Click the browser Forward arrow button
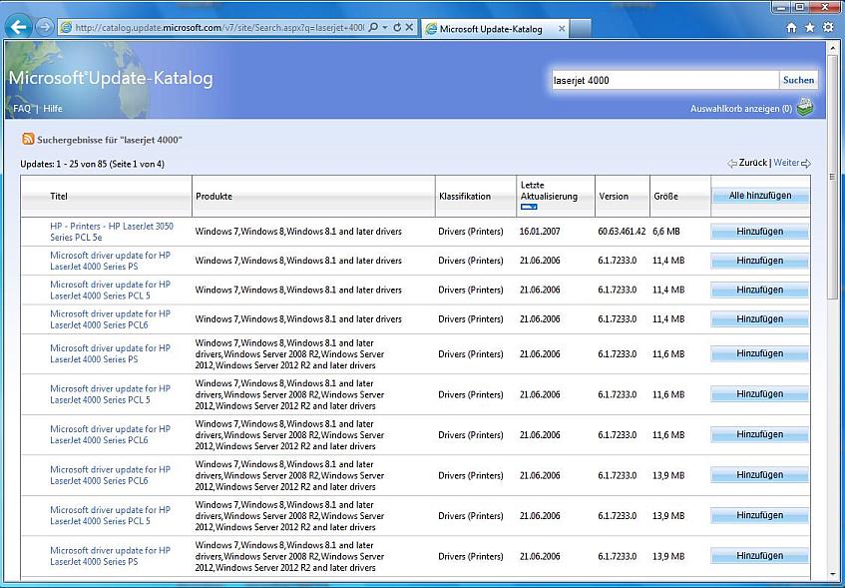This screenshot has height=588, width=845. (45, 27)
